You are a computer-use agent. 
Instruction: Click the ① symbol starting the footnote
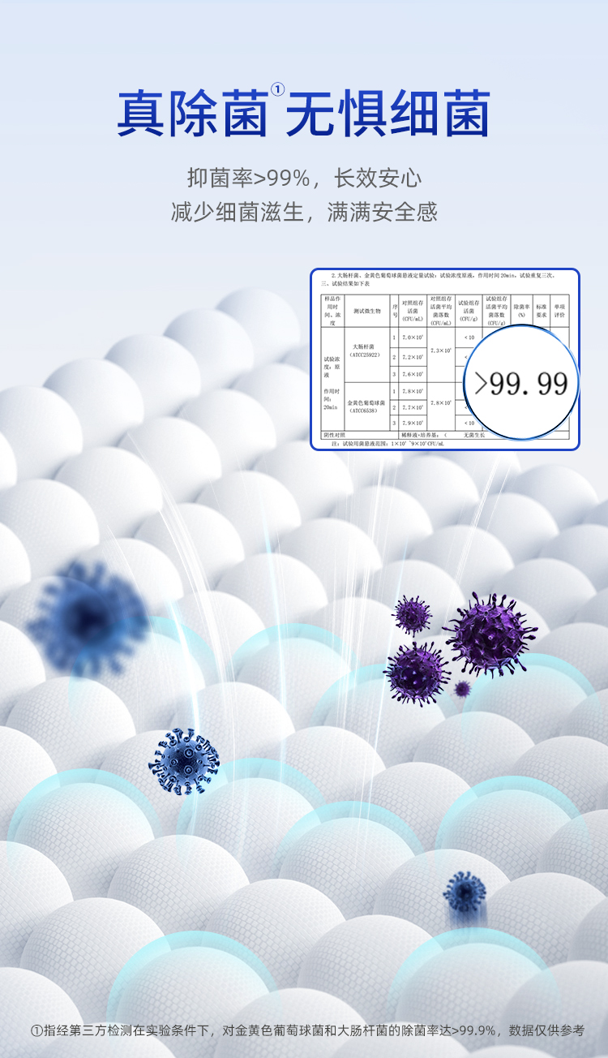point(36,1030)
